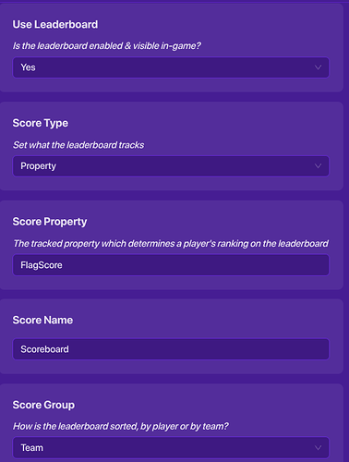This screenshot has height=462, width=349.
Task: Click the Use Leaderboard dropdown chevron arrow
Action: point(318,67)
